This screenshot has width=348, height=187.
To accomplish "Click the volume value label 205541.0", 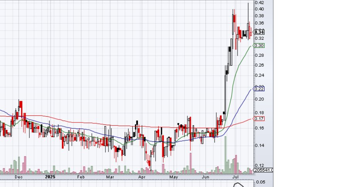I will pos(263,170).
